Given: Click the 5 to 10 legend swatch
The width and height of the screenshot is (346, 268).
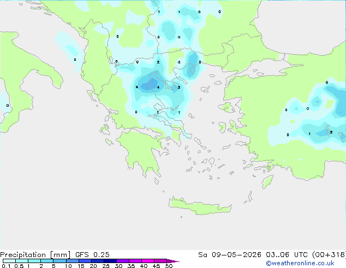Looking at the screenshot, I should (x=59, y=261).
